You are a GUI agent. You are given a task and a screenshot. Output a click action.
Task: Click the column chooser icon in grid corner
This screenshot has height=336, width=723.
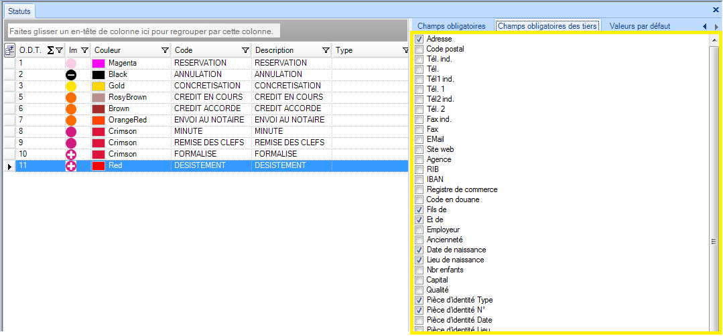(9, 50)
